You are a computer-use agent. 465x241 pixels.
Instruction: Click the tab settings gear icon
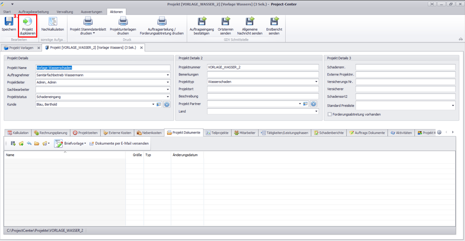coord(439,132)
